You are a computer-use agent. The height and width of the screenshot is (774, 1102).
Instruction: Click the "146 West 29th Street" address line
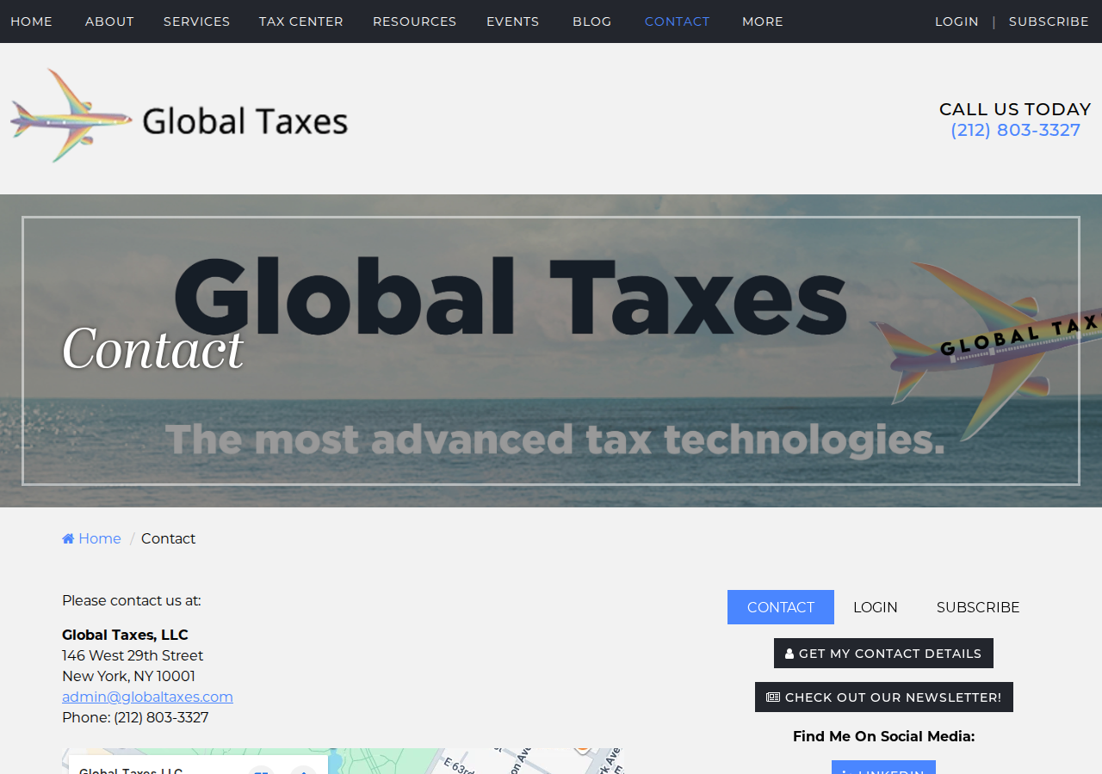click(x=133, y=655)
